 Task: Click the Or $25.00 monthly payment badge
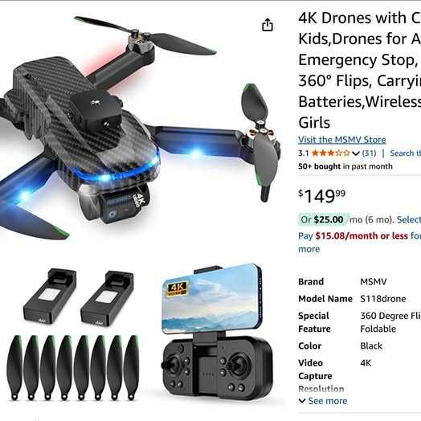322,219
